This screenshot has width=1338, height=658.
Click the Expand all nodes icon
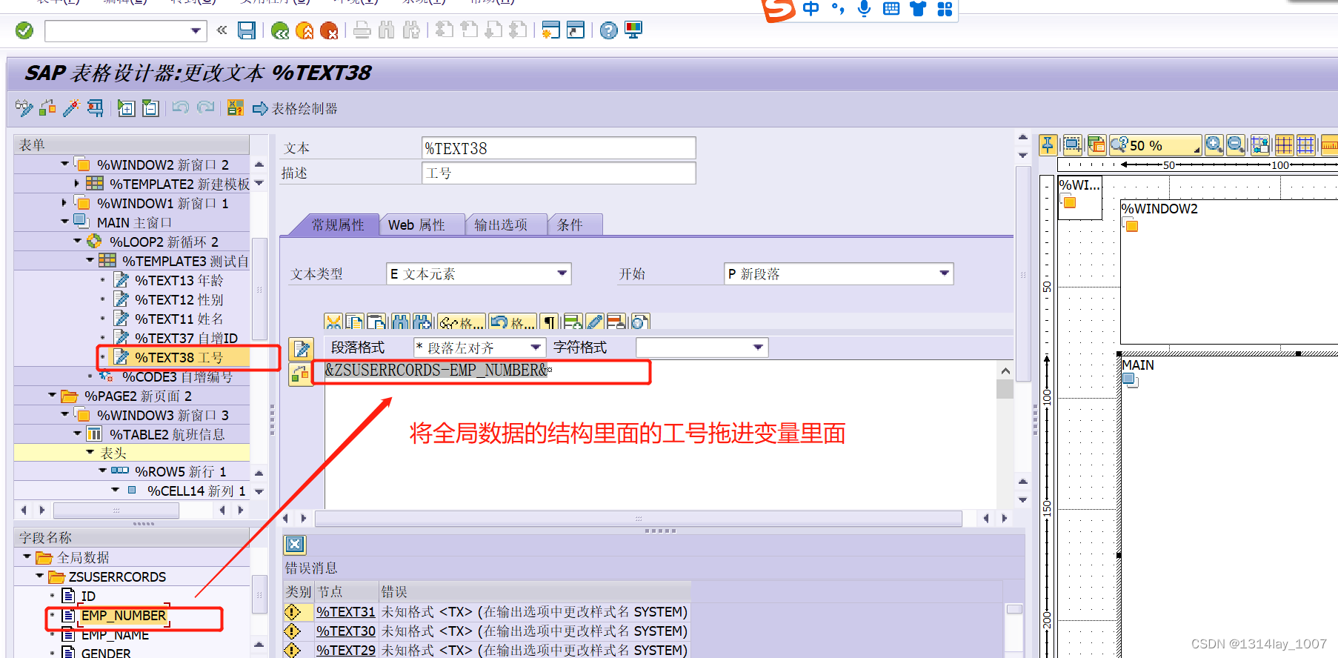tap(127, 108)
